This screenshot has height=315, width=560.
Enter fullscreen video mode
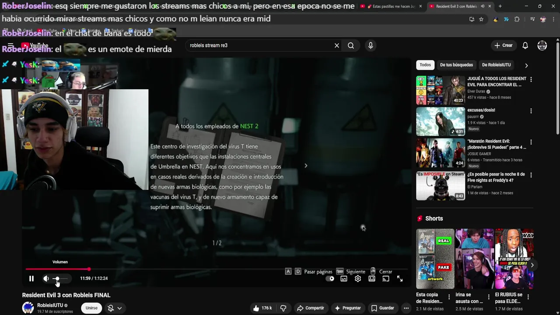[400, 279]
